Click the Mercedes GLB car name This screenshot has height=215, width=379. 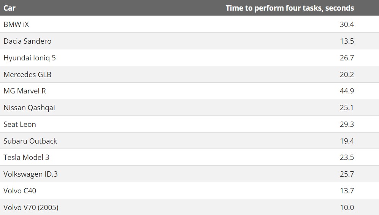pyautogui.click(x=27, y=74)
